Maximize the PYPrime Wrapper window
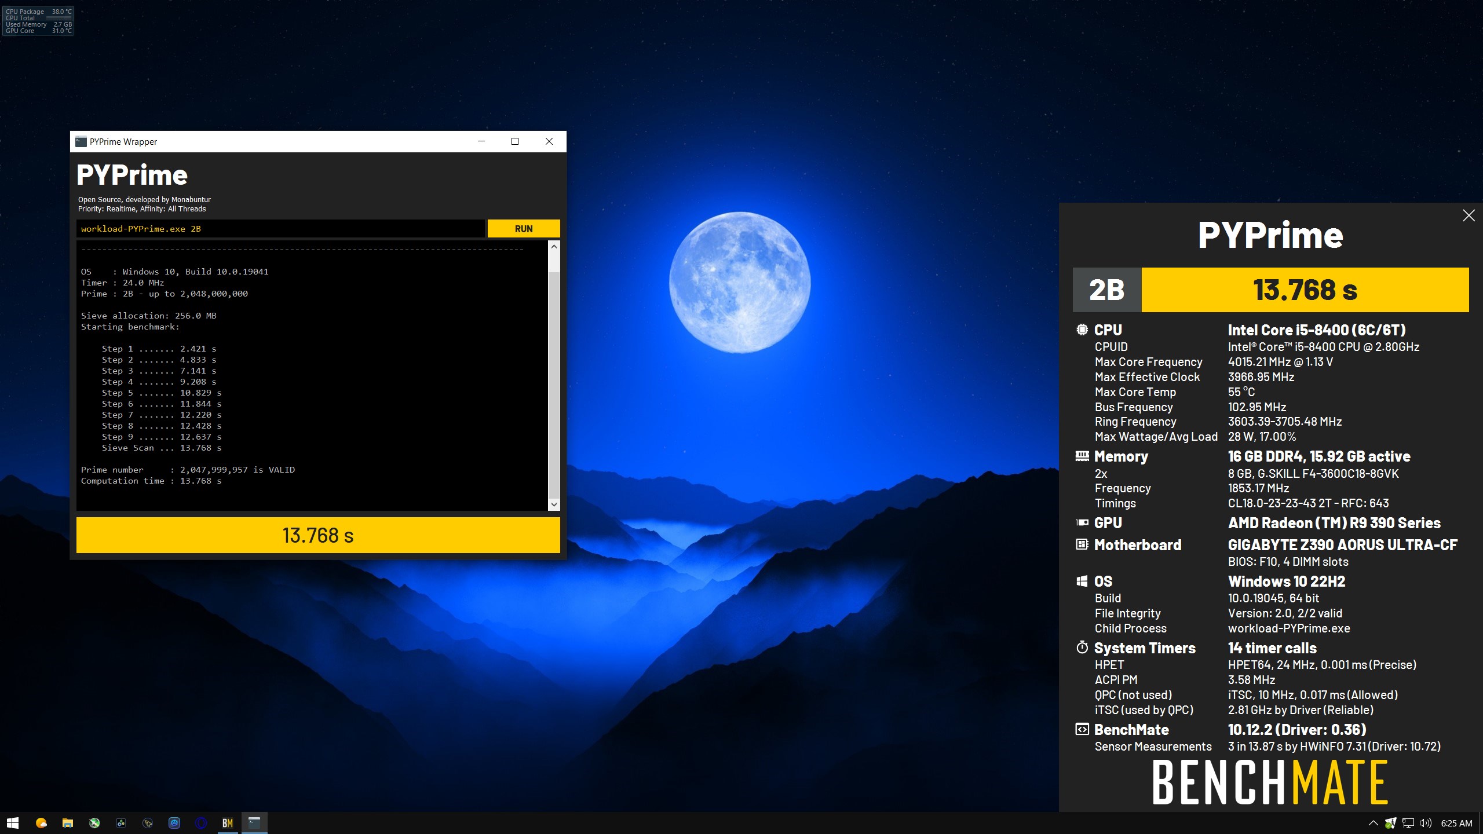The height and width of the screenshot is (834, 1483). pyautogui.click(x=515, y=141)
